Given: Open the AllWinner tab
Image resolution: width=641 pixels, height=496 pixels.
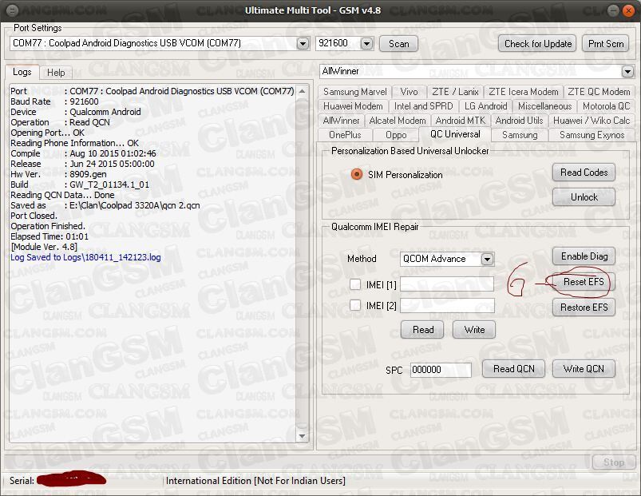Looking at the screenshot, I should click(342, 121).
